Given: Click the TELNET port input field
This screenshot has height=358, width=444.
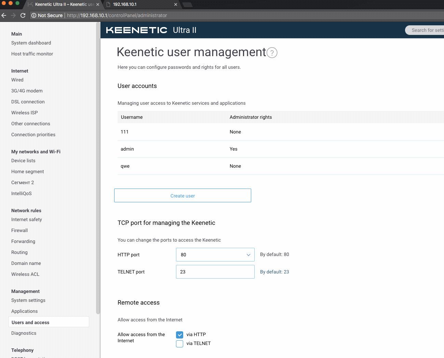Looking at the screenshot, I should coord(215,272).
